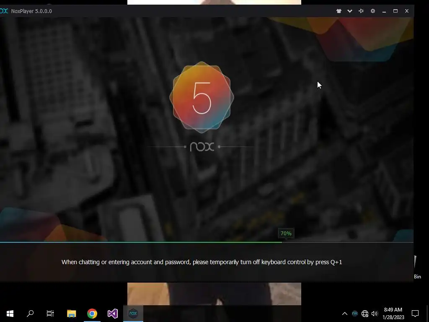Open NoxPlayer settings gear icon
Image resolution: width=429 pixels, height=322 pixels.
[x=372, y=11]
